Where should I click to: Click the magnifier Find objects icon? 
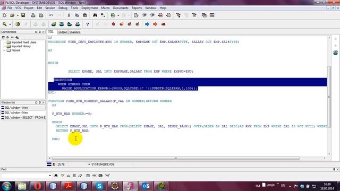[5, 24]
